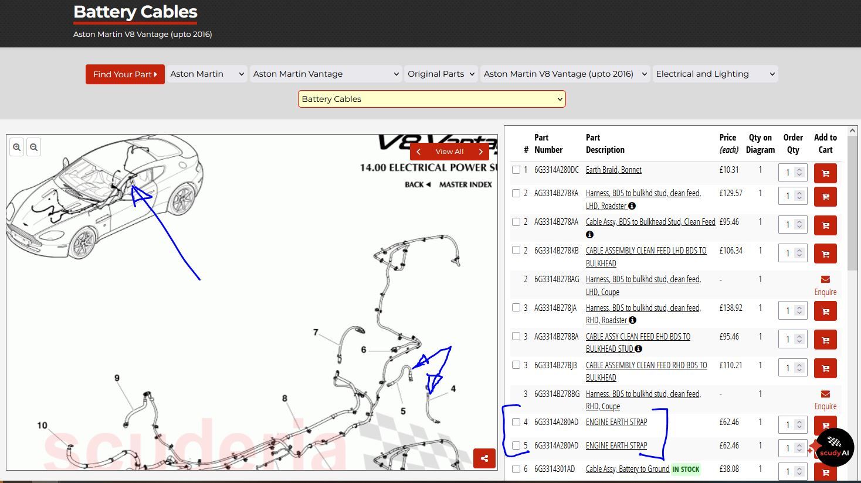This screenshot has height=483, width=861.
Task: Click the View All button
Action: tap(449, 152)
